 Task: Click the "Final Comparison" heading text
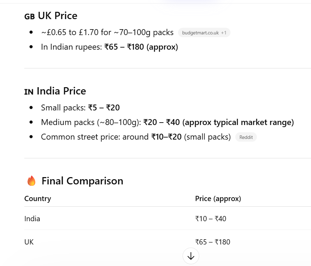82,181
